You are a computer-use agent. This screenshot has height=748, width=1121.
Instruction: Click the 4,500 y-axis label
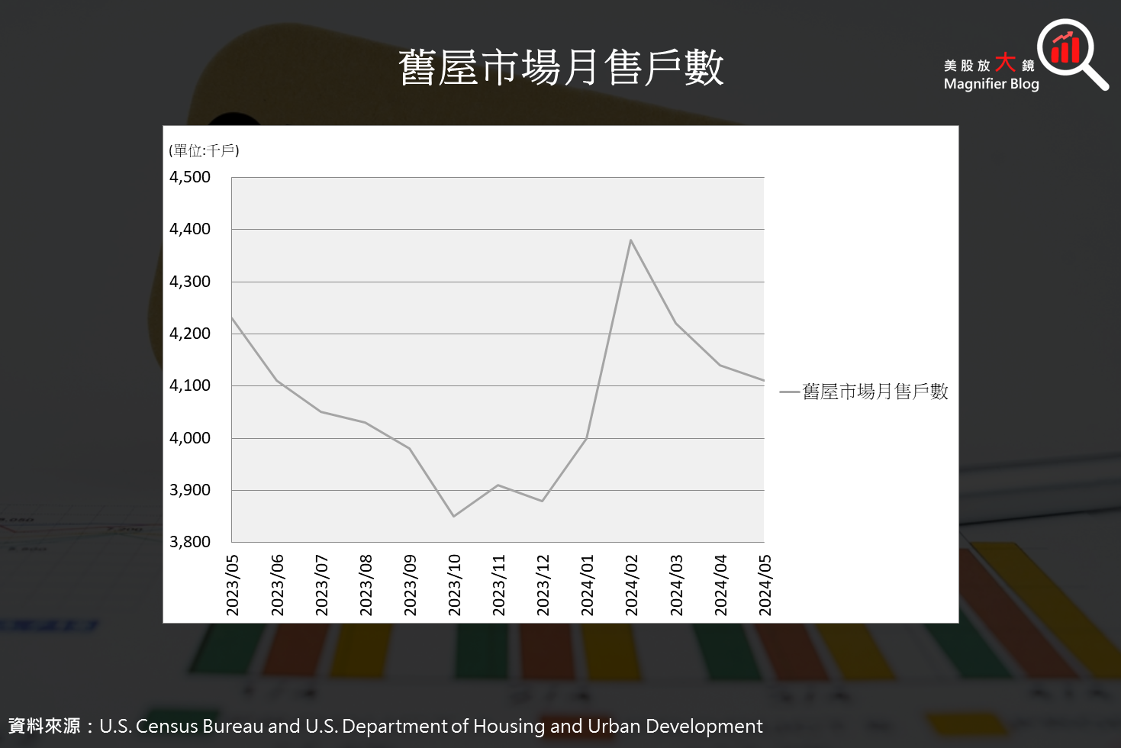[x=190, y=177]
